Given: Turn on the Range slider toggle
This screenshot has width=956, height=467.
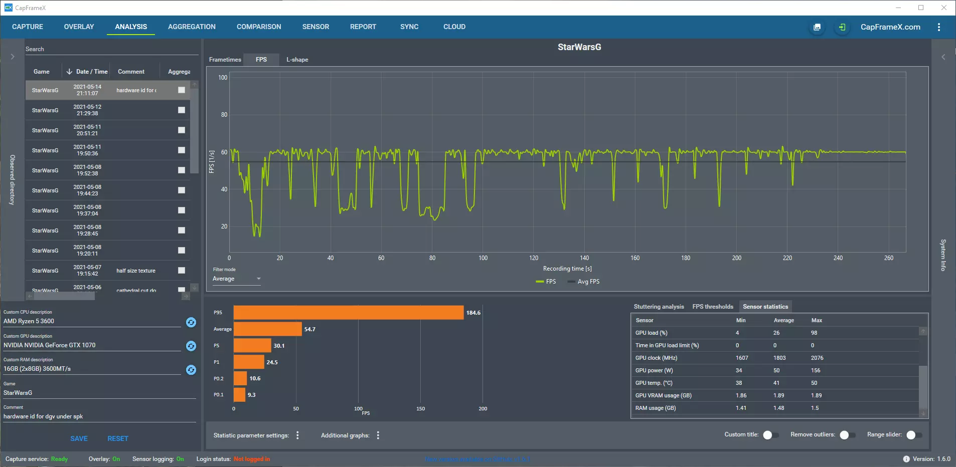Looking at the screenshot, I should (914, 435).
